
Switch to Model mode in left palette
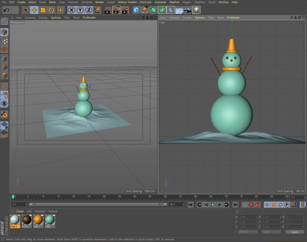[4, 32]
